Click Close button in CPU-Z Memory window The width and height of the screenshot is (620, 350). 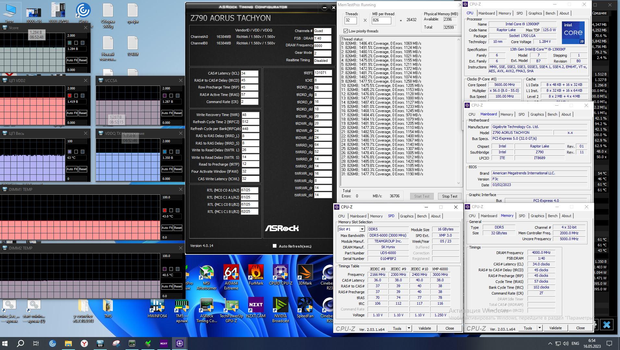point(580,328)
